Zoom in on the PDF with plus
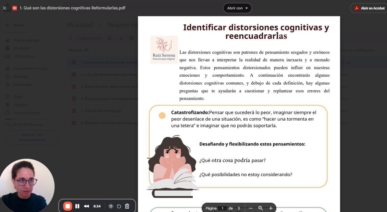The height and width of the screenshot is (212, 387). pos(271,208)
